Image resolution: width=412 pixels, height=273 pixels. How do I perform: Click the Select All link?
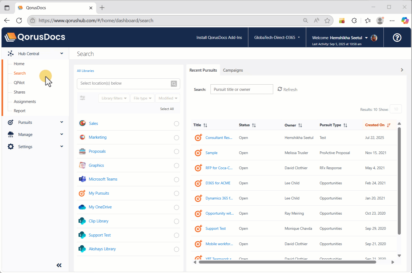pos(167,109)
